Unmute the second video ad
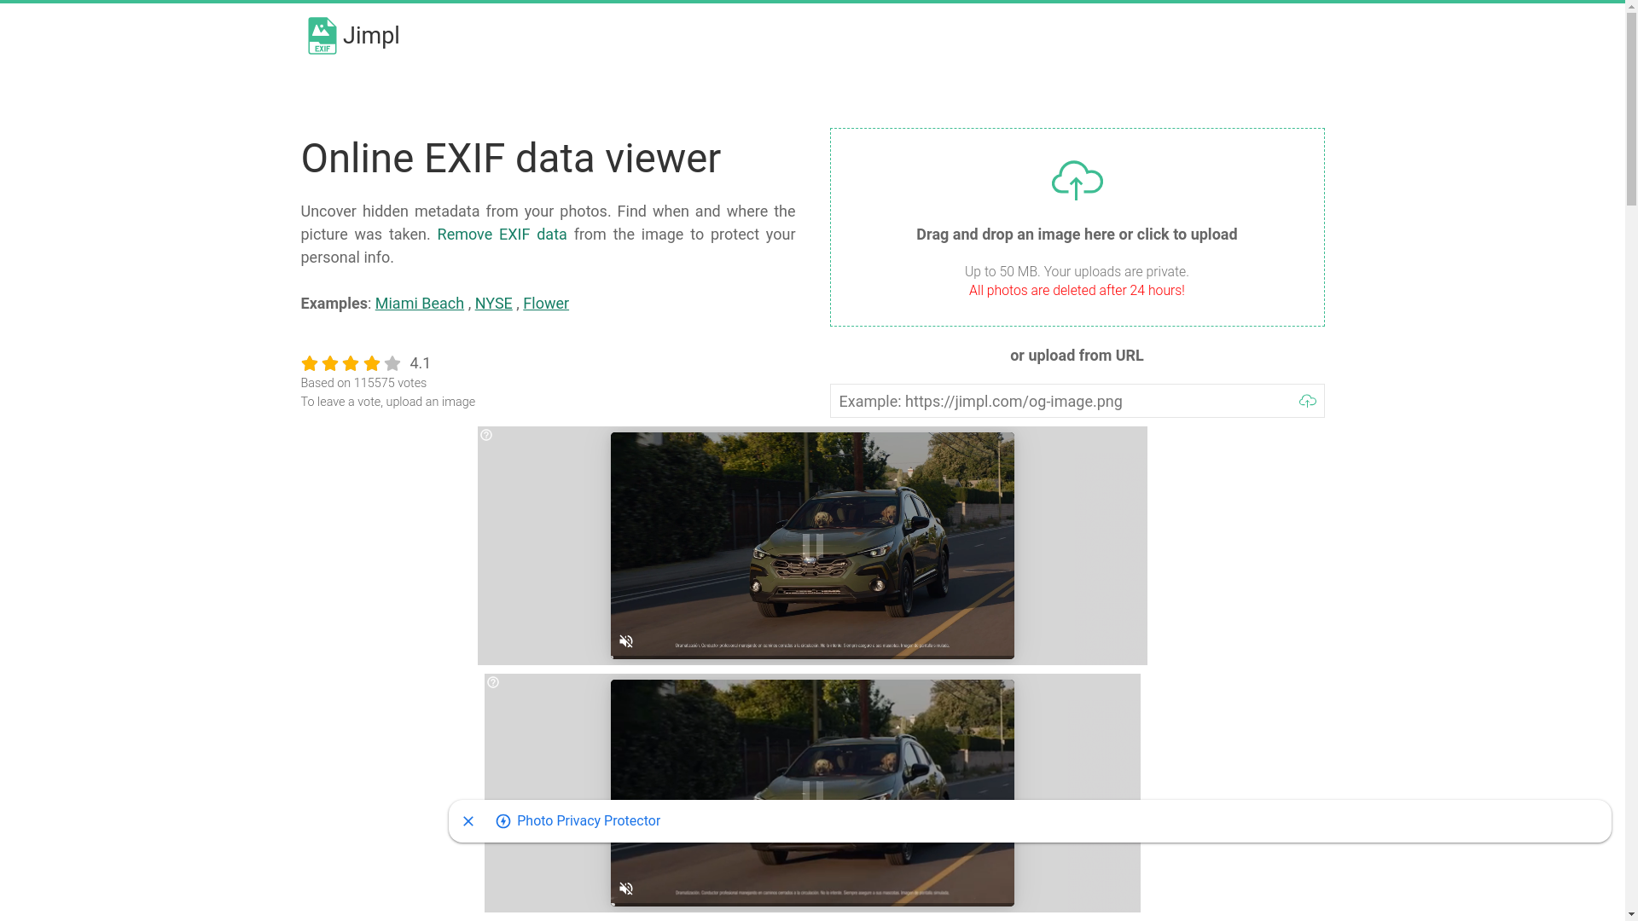The width and height of the screenshot is (1638, 921). coord(626,889)
